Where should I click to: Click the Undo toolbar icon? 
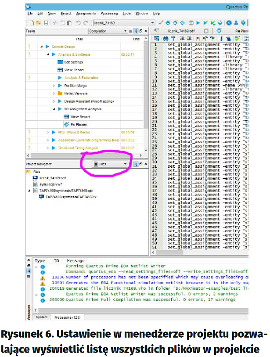(x=78, y=23)
